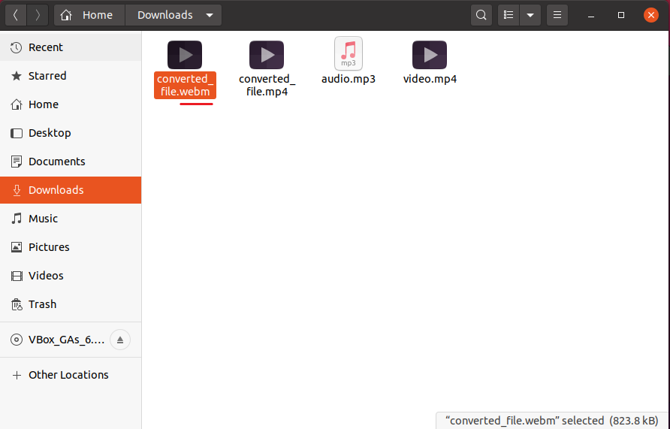
Task: Click the converted_file.mp4 file name
Action: [x=267, y=85]
